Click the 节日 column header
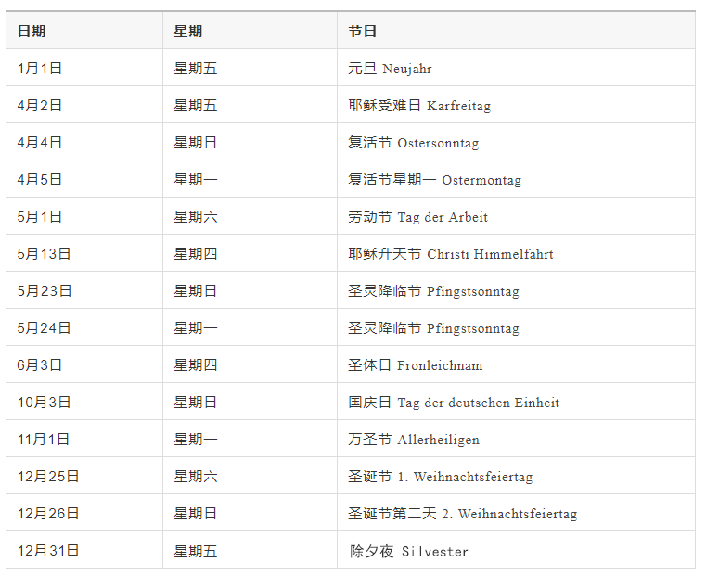 [x=363, y=32]
